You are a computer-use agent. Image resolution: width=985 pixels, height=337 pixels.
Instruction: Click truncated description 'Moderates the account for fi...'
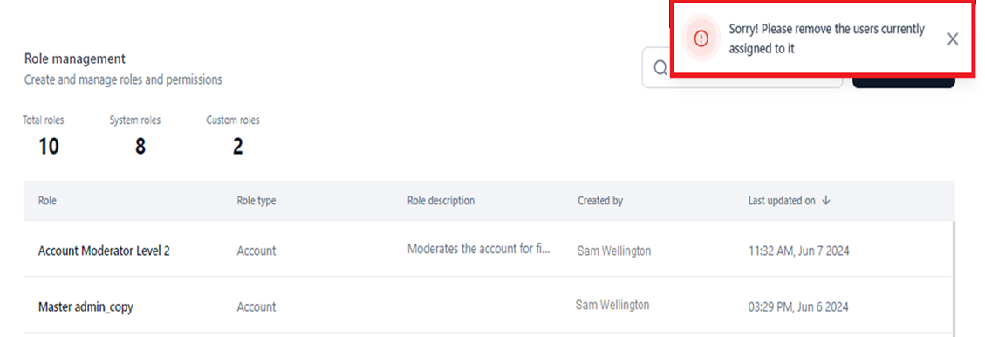coord(479,248)
